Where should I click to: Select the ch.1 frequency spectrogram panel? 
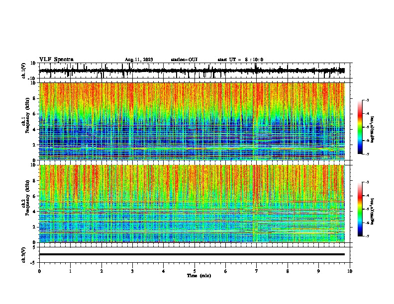tap(195, 121)
